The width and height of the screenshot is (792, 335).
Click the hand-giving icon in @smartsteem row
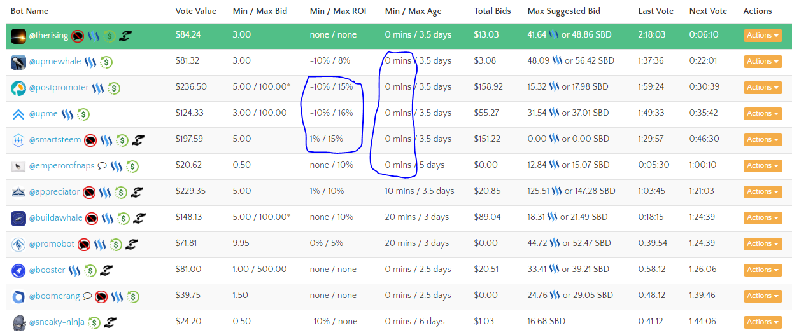point(138,140)
